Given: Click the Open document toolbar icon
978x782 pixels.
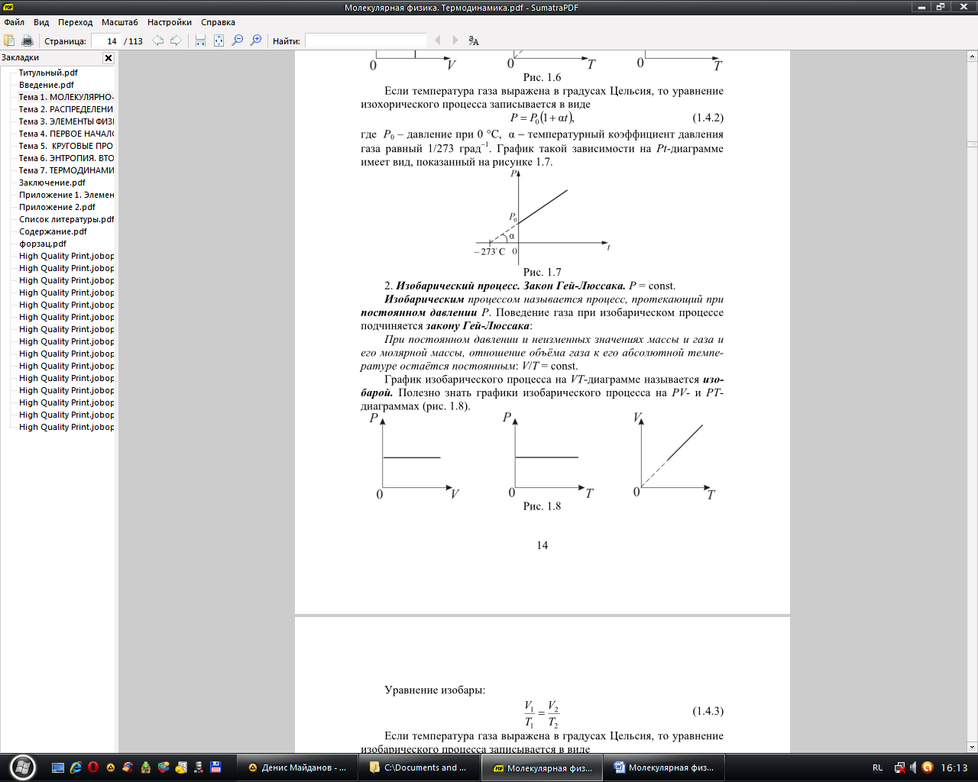Looking at the screenshot, I should pyautogui.click(x=9, y=40).
